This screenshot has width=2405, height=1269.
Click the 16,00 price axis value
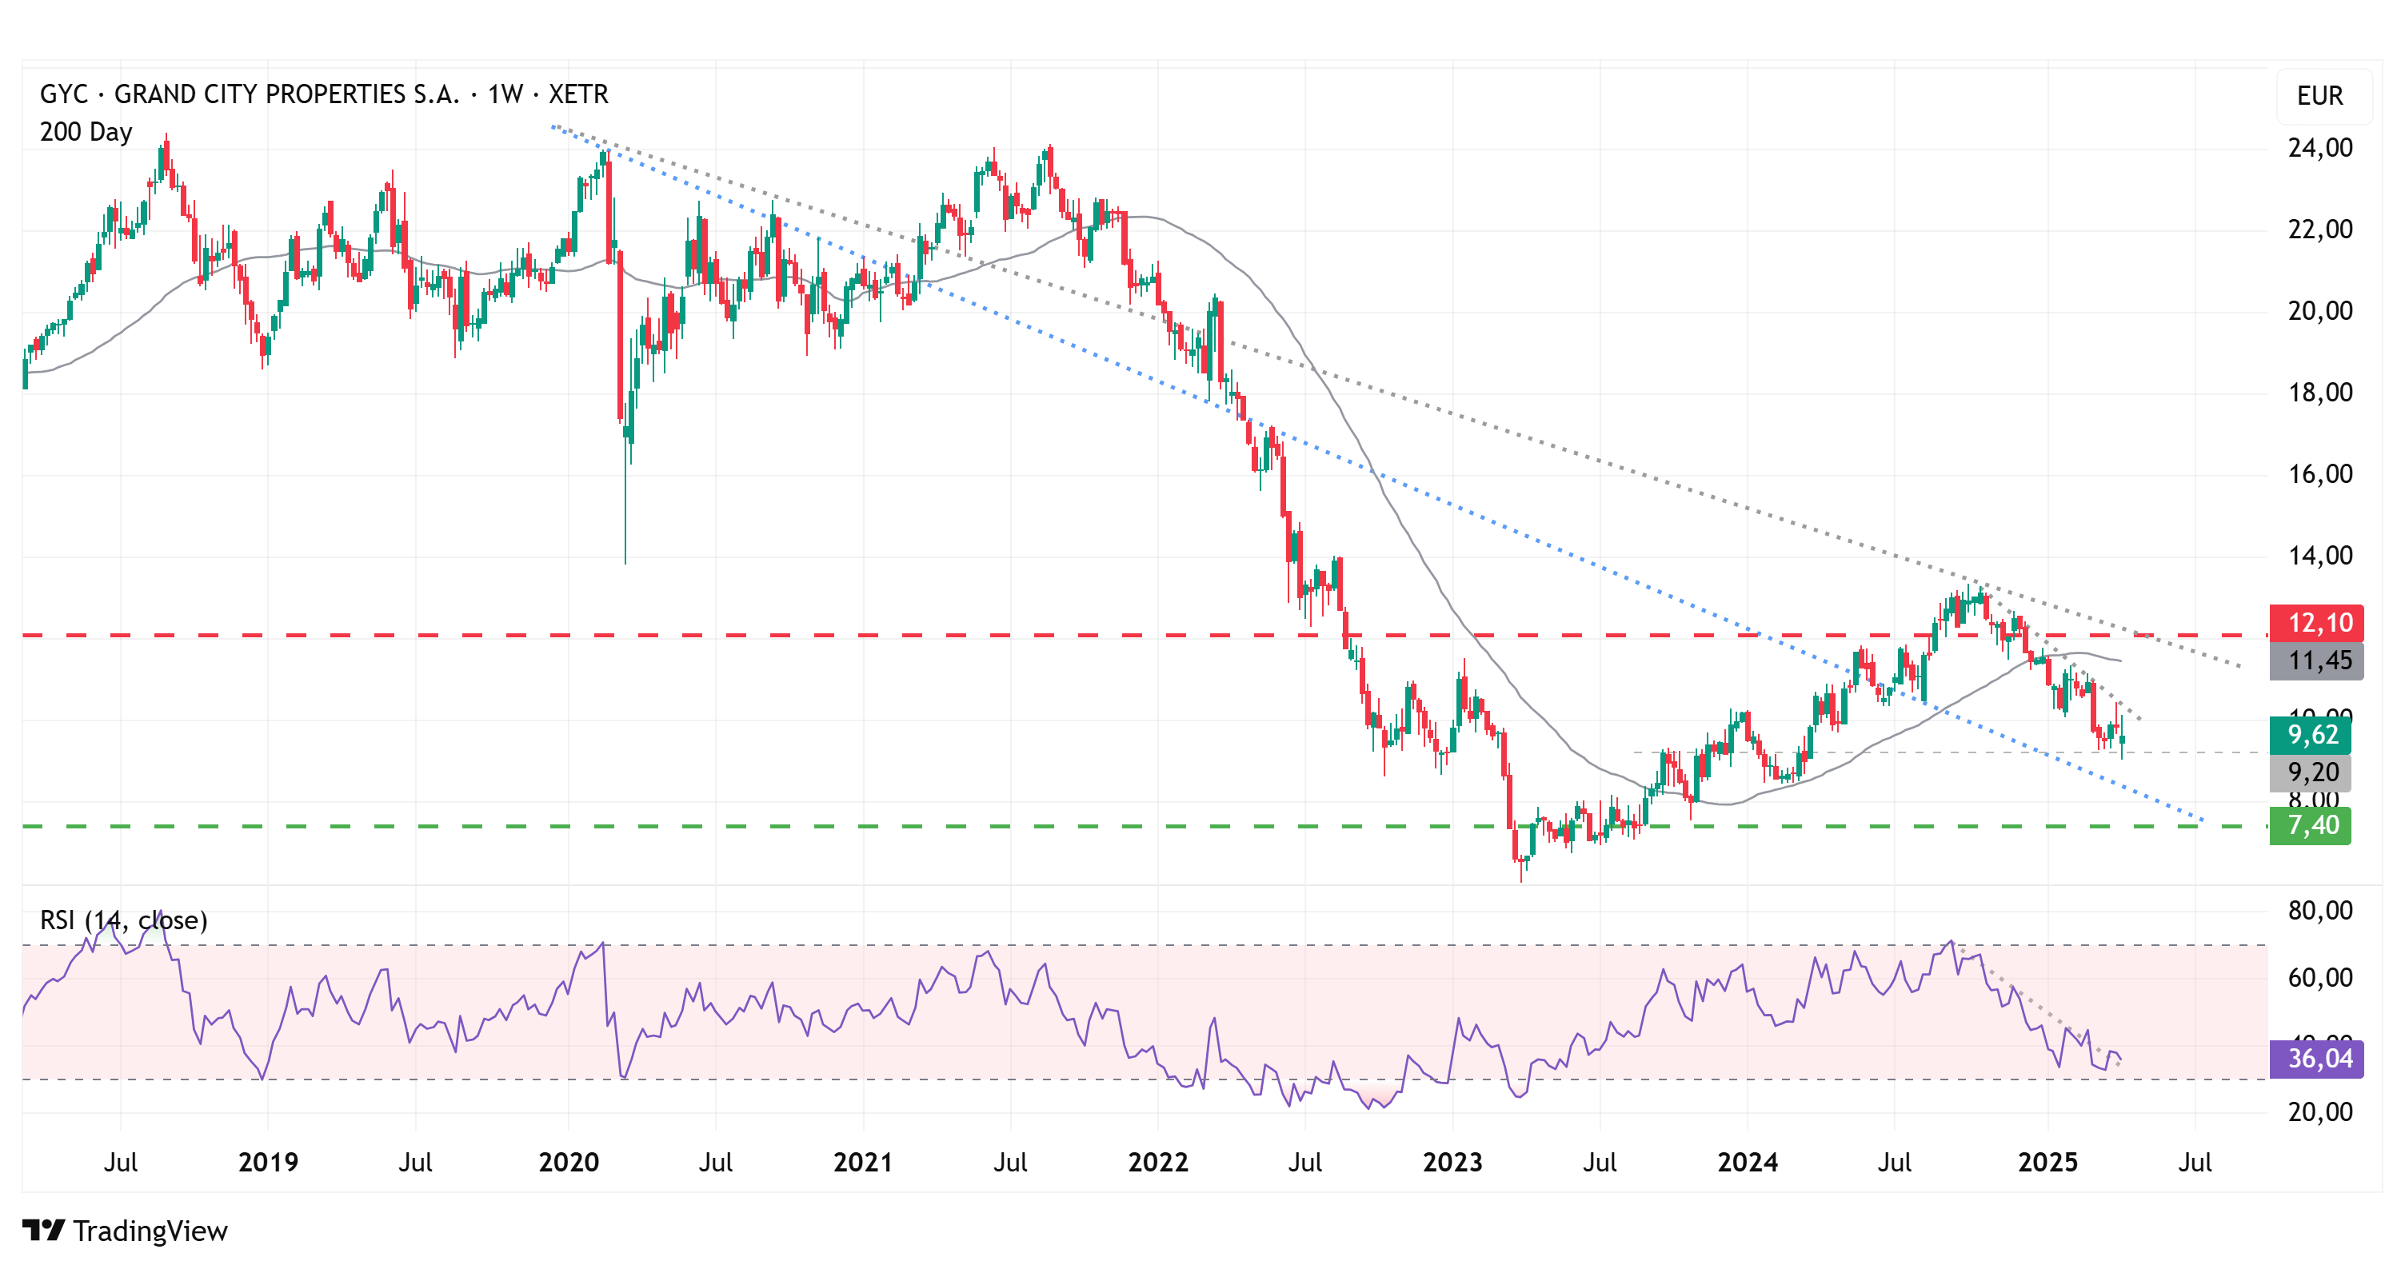pos(2319,474)
